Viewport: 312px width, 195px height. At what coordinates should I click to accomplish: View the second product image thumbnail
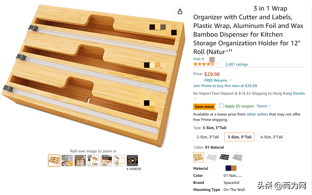(x=67, y=161)
